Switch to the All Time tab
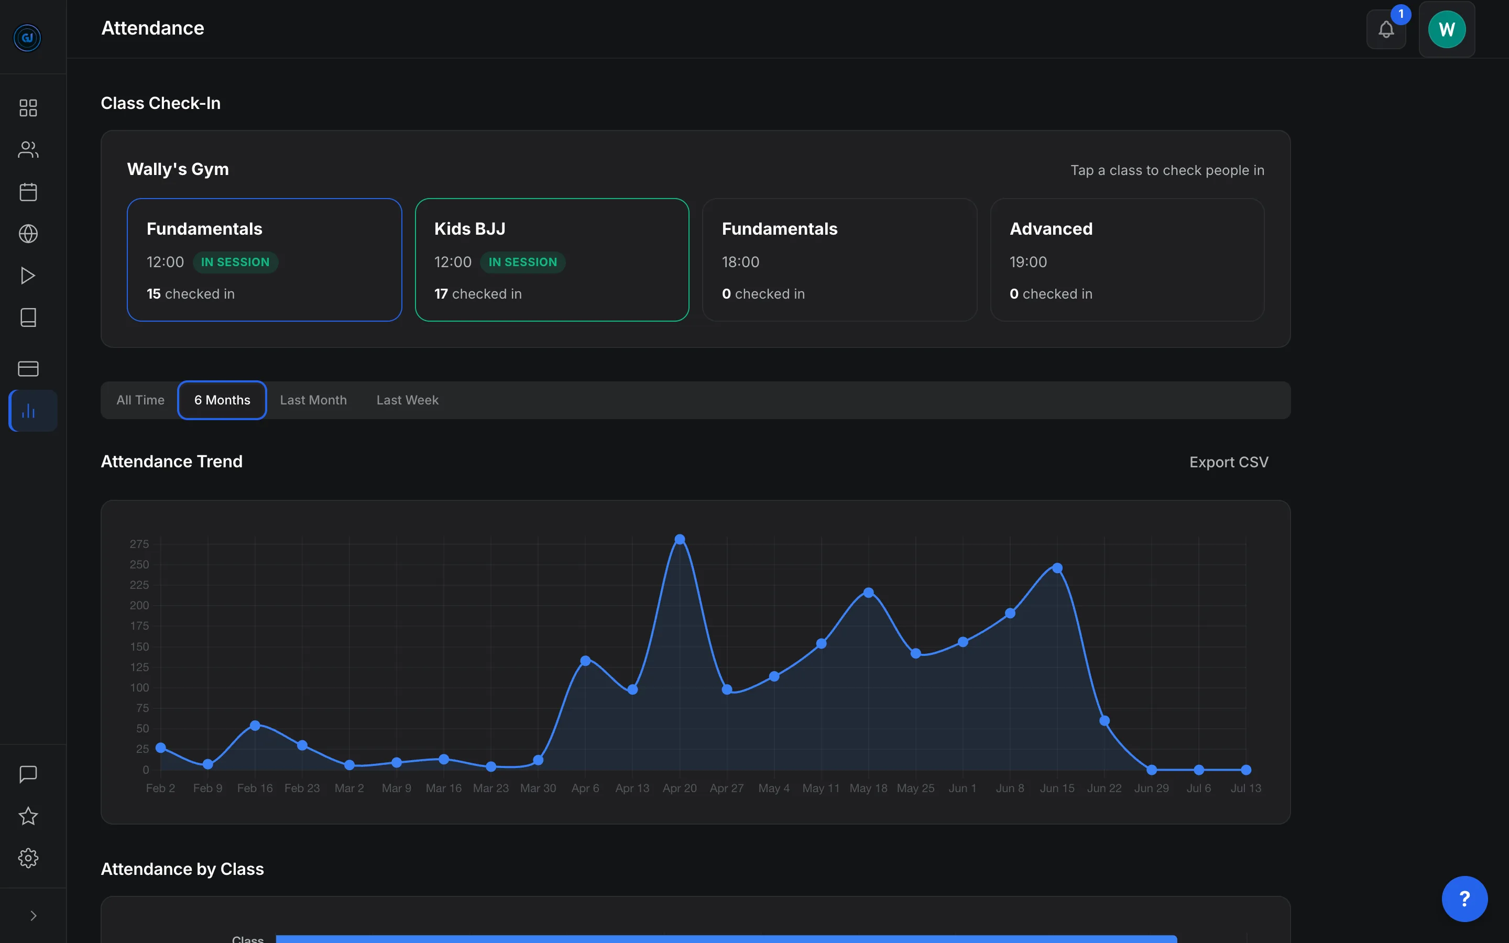 (x=140, y=400)
